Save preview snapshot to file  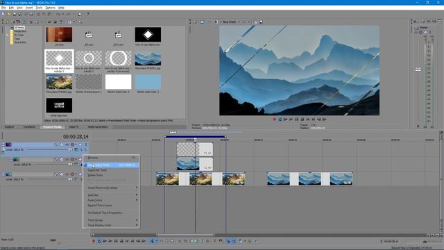tap(261, 22)
